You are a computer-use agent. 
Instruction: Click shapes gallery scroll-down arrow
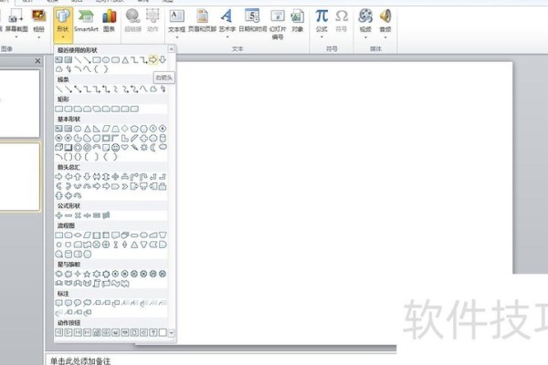(x=172, y=333)
